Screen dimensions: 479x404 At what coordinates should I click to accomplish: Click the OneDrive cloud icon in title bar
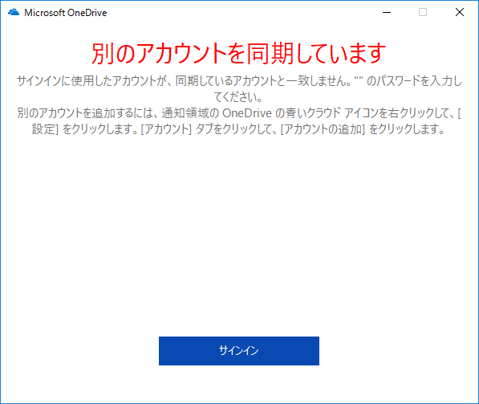14,12
